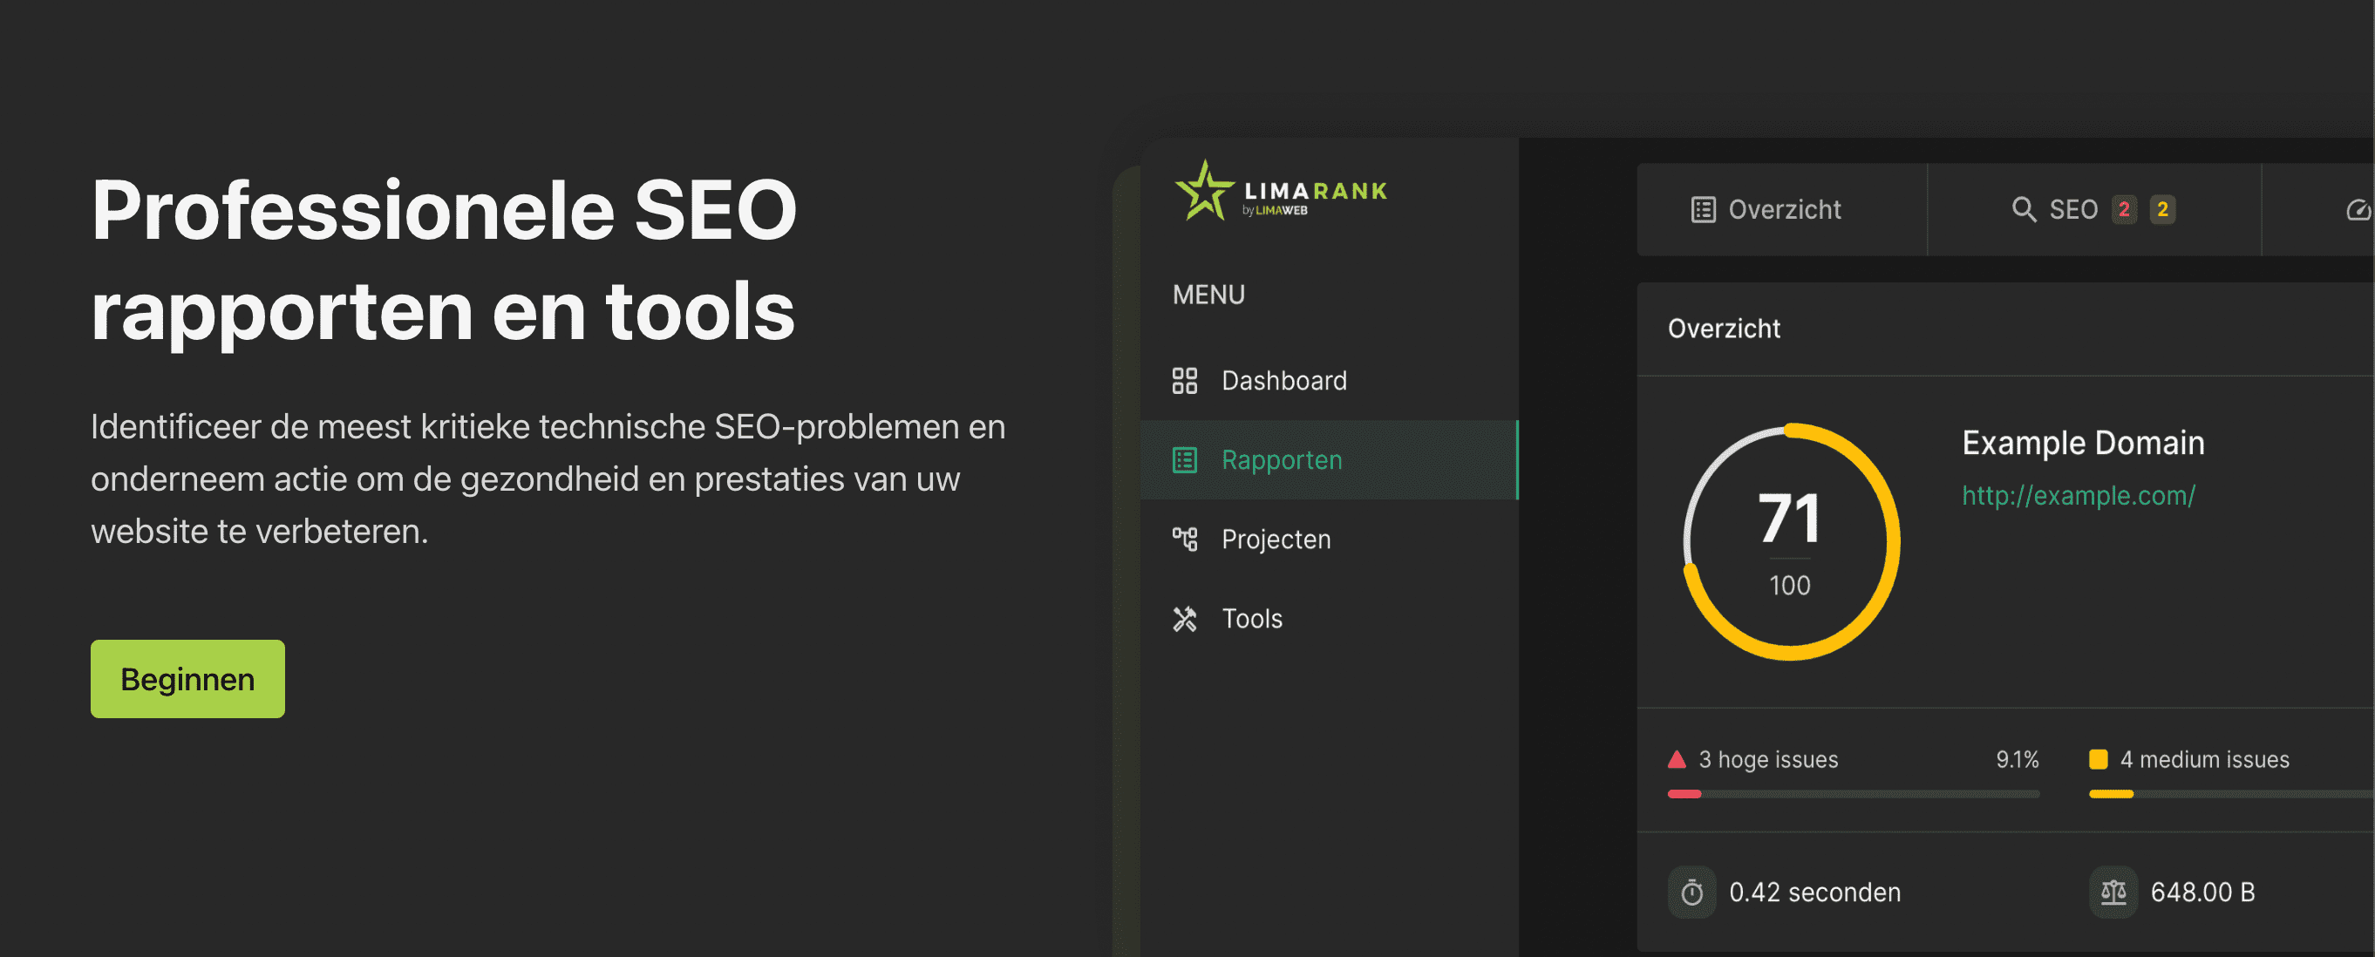Click the '648.00 B' size value
Image resolution: width=2375 pixels, height=957 pixels.
point(2202,893)
